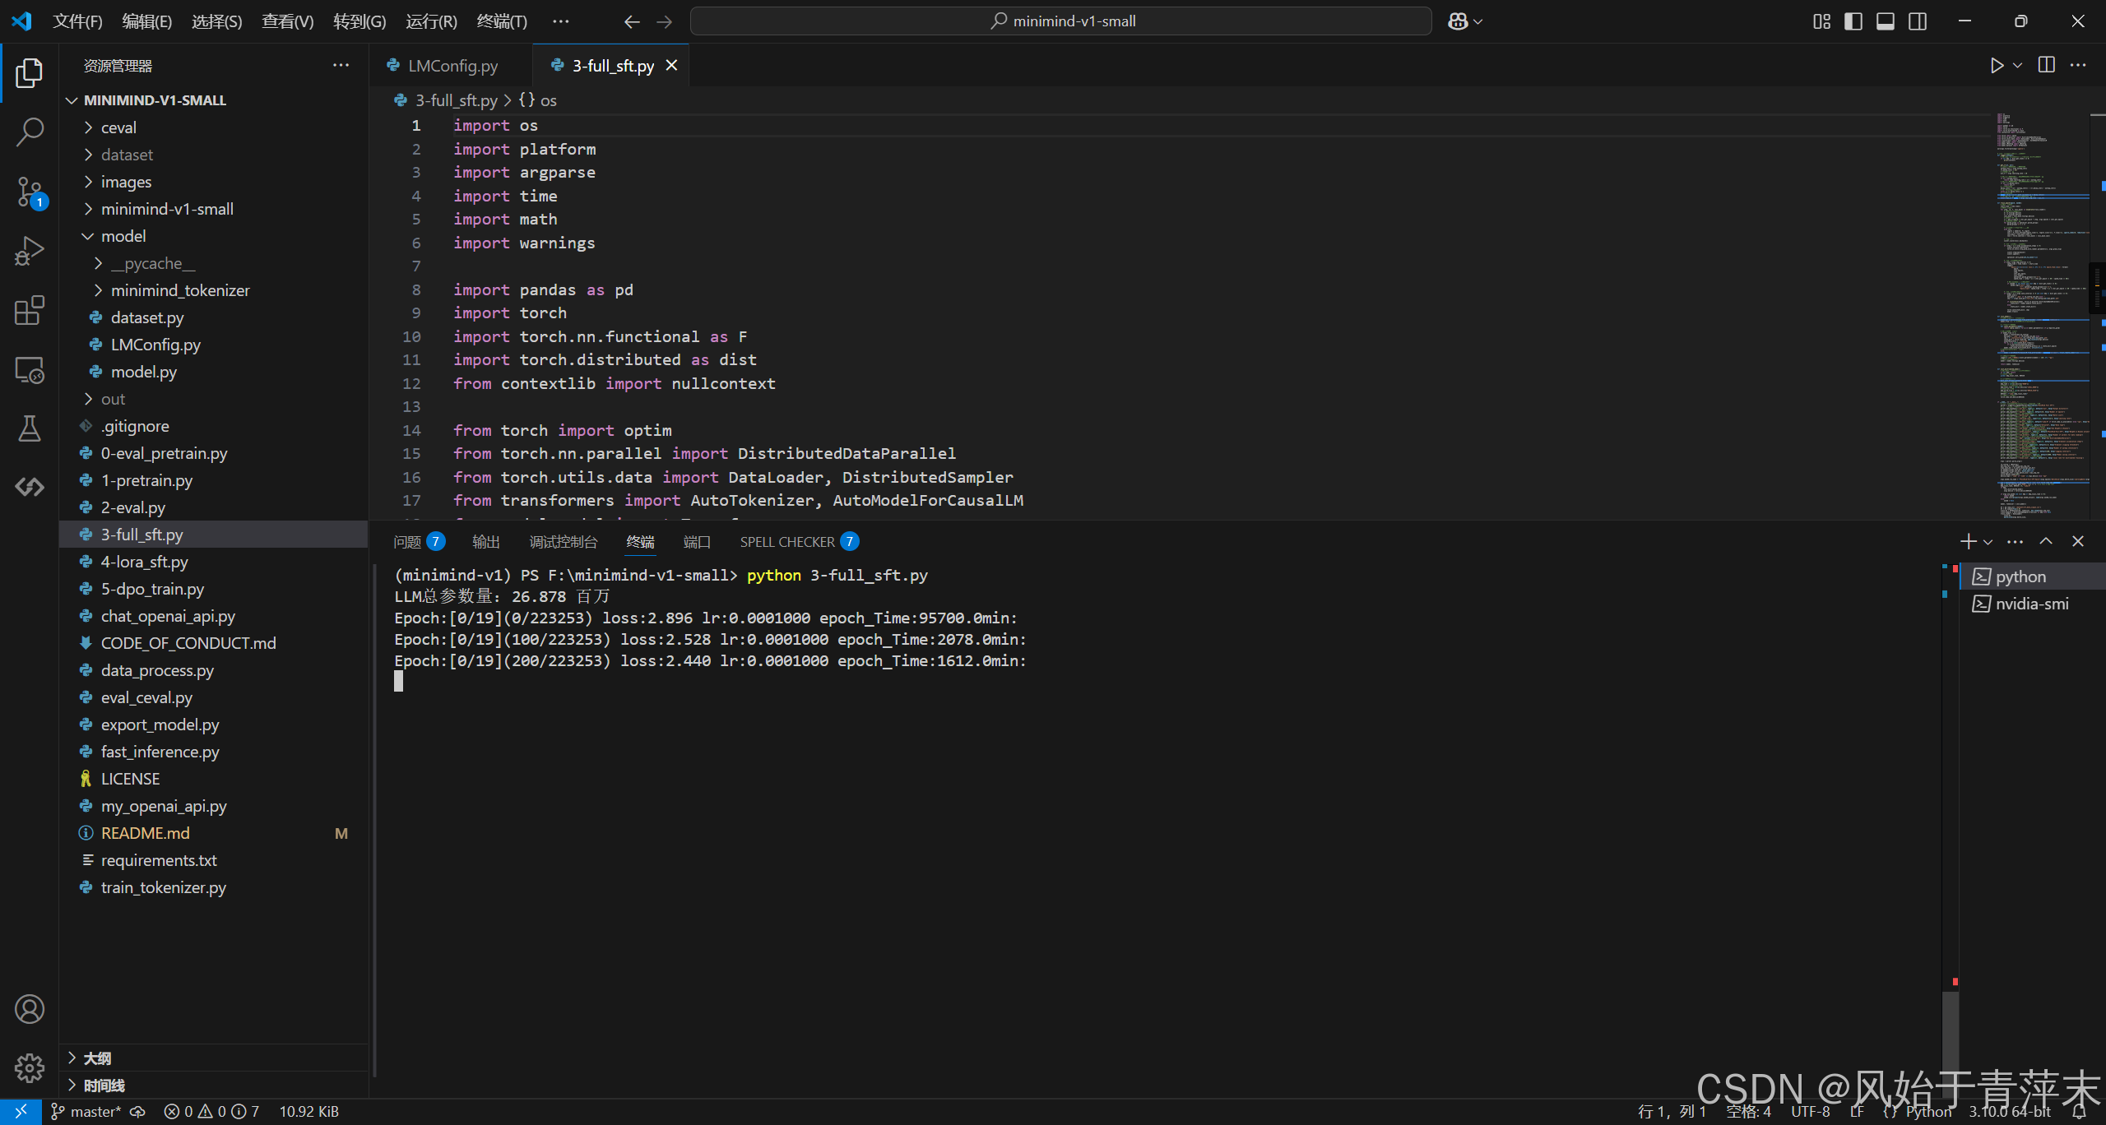
Task: Open README.md in file tree
Action: [x=214, y=833]
